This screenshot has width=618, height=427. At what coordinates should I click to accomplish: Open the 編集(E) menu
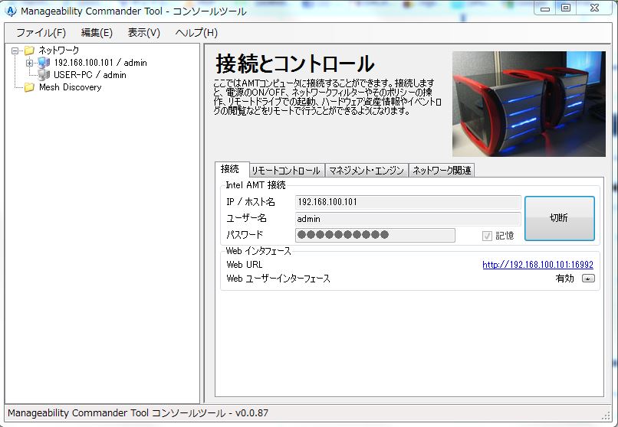click(97, 33)
